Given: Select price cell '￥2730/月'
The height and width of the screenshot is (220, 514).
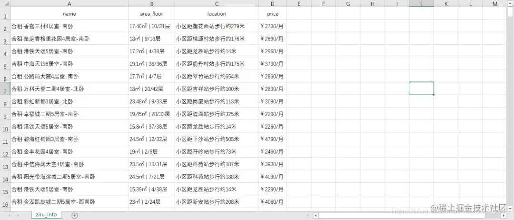Looking at the screenshot, I should click(x=272, y=26).
